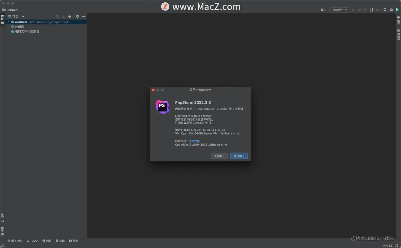Click the Copyright 2010–2023 JetBrains line
This screenshot has height=248, width=401.
point(201,145)
